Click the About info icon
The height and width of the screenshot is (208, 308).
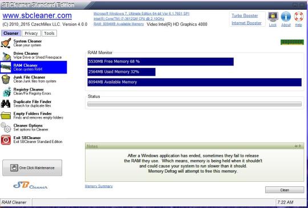click(286, 17)
